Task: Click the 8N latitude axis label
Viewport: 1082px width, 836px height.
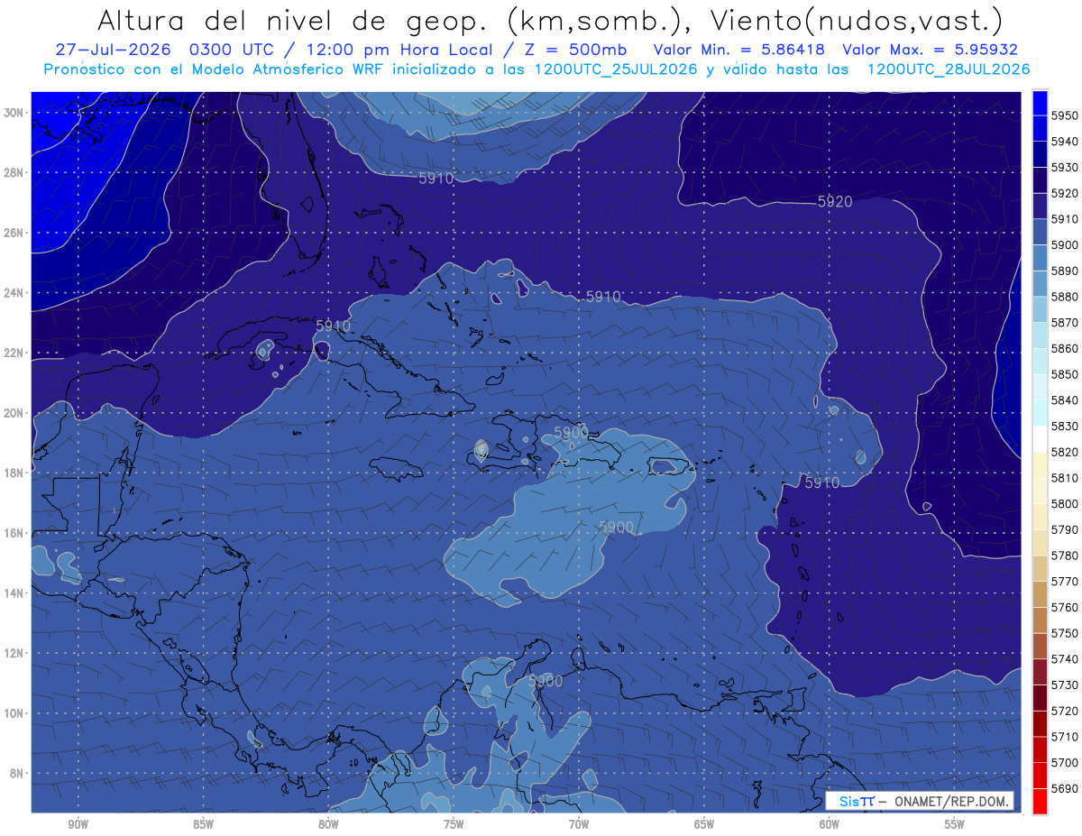Action: point(16,774)
